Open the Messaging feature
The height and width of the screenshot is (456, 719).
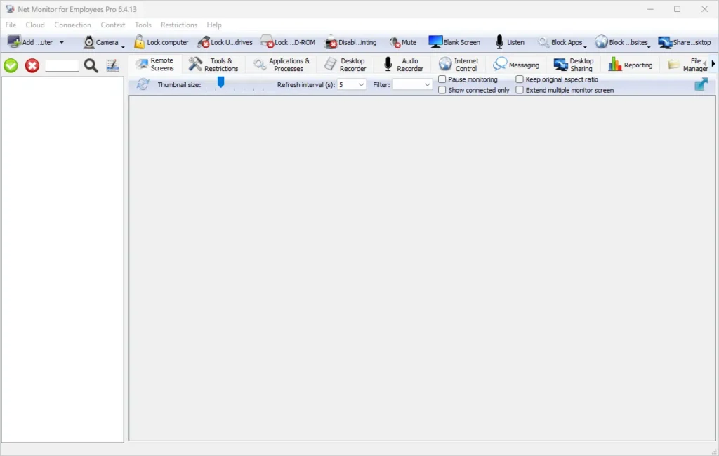pyautogui.click(x=517, y=64)
